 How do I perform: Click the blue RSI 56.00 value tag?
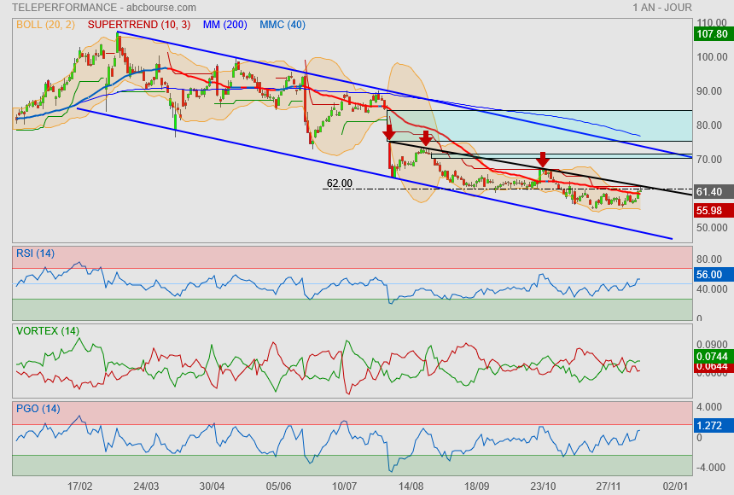tap(711, 275)
